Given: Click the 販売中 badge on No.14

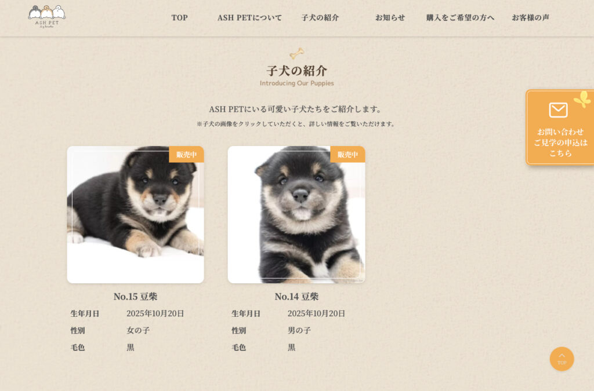Looking at the screenshot, I should (348, 154).
